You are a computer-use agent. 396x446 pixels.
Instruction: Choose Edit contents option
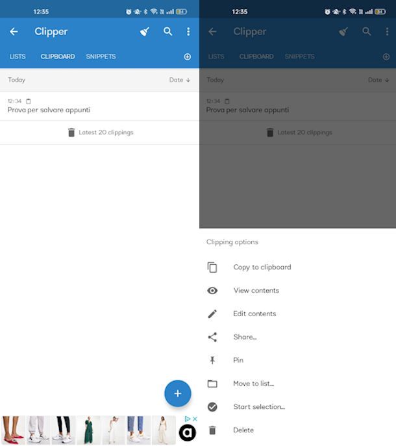coord(297,314)
